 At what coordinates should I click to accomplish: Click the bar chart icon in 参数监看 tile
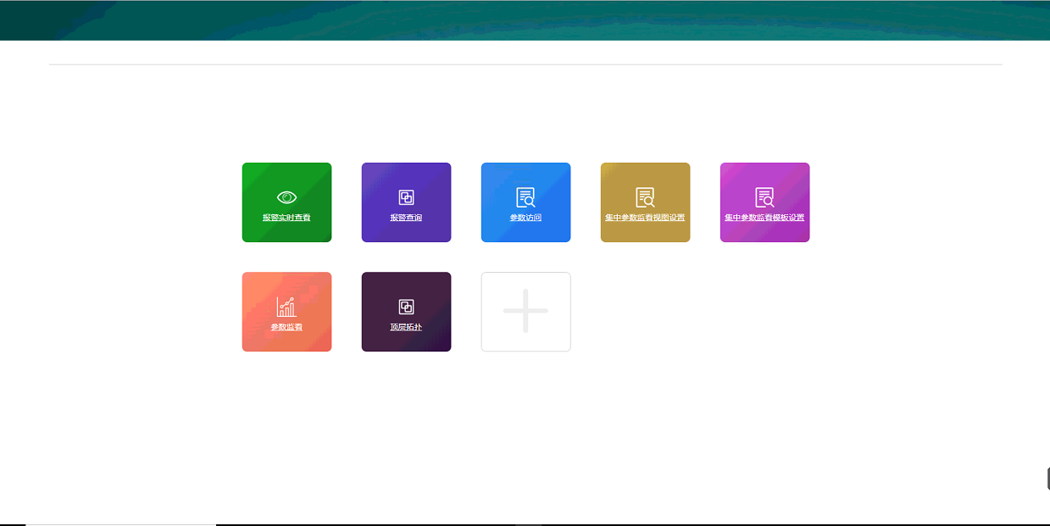(x=286, y=307)
